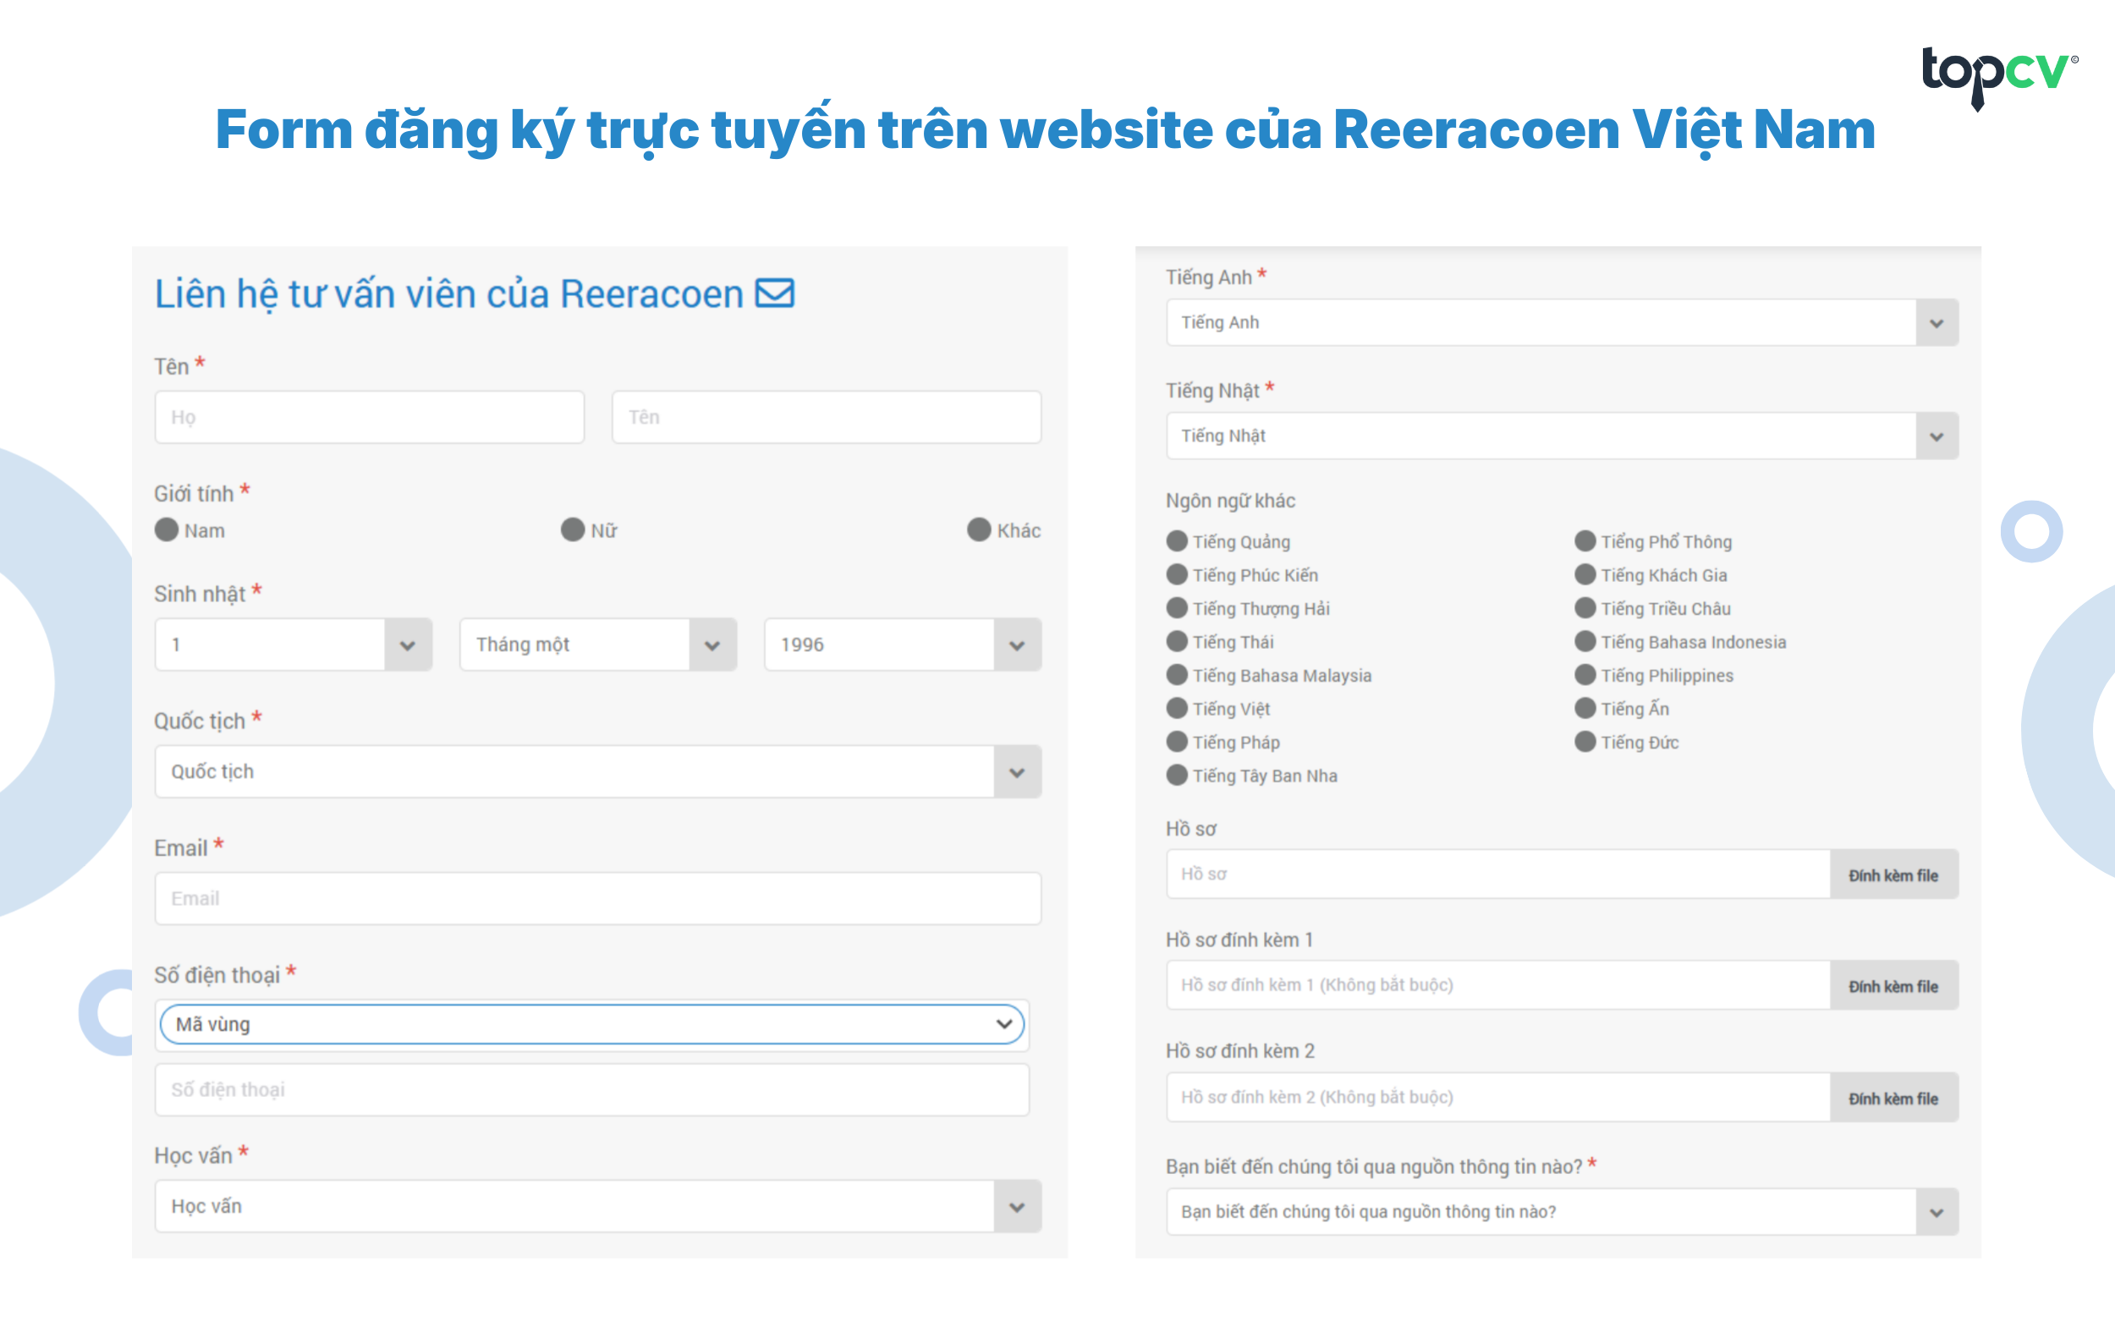This screenshot has width=2115, height=1322.
Task: Expand the Học vấn education dropdown
Action: [x=598, y=1206]
